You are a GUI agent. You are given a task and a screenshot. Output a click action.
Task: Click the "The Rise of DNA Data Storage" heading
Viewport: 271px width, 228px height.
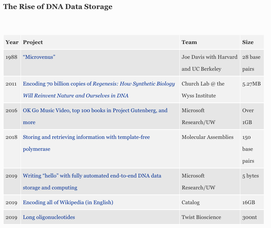pyautogui.click(x=58, y=7)
